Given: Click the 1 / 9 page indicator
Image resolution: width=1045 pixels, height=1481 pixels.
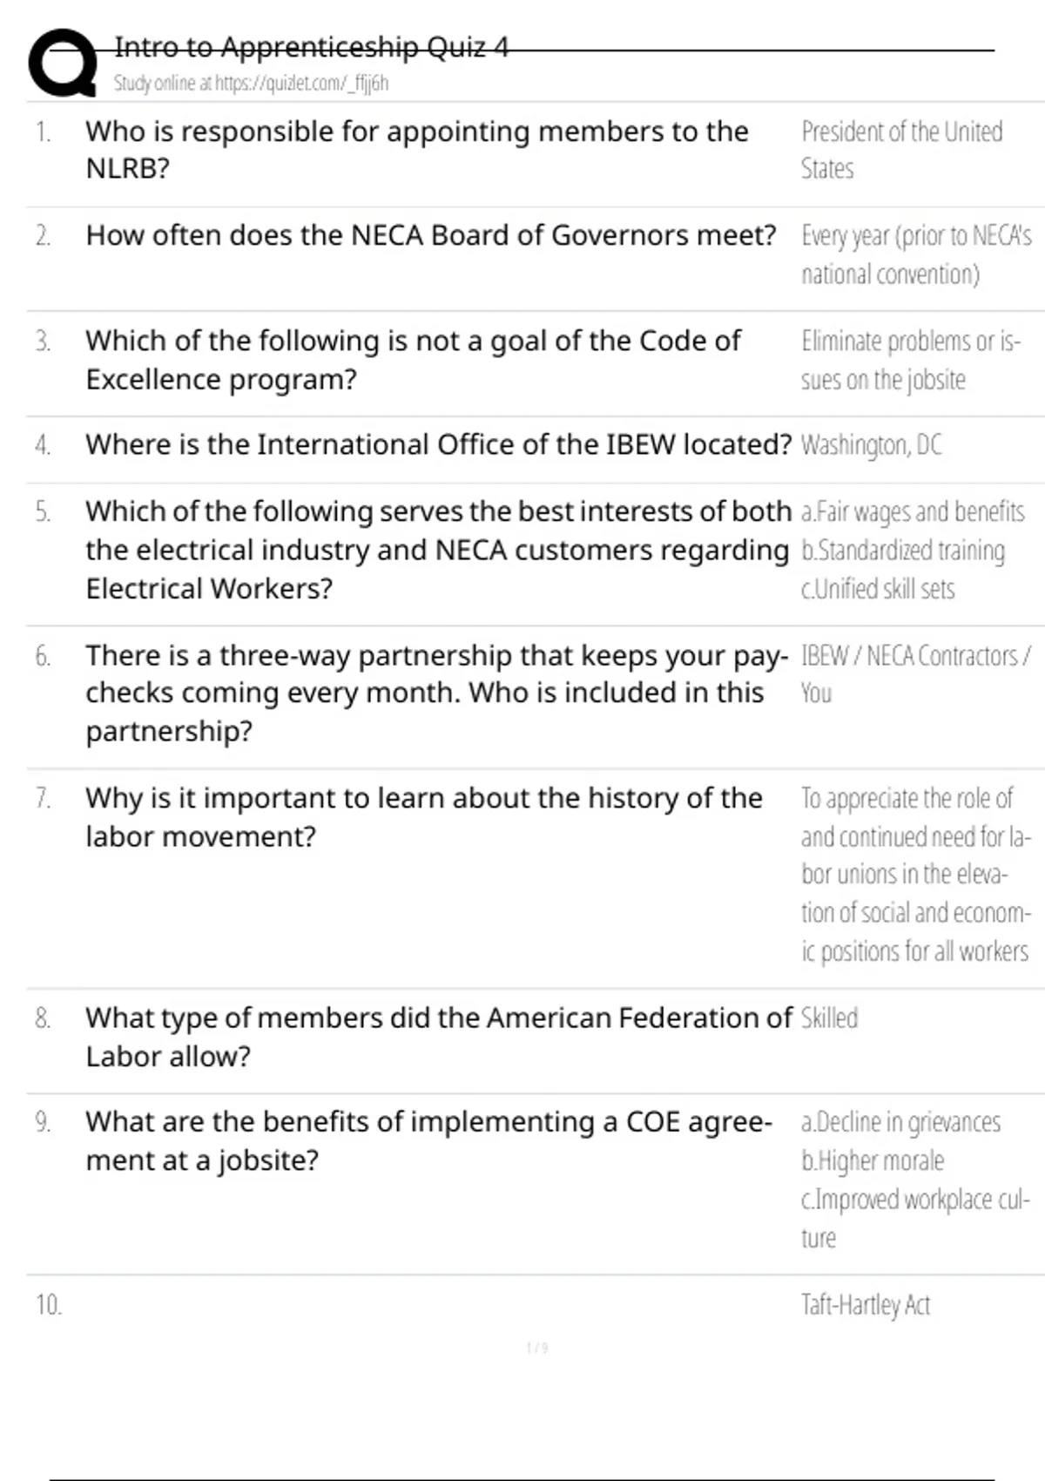Looking at the screenshot, I should click(x=537, y=1349).
